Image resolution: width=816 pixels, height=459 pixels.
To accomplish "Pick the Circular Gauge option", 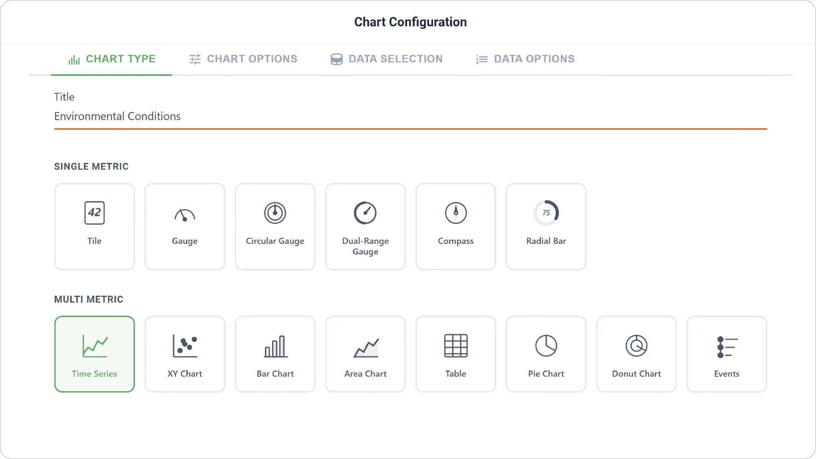I will click(x=275, y=227).
